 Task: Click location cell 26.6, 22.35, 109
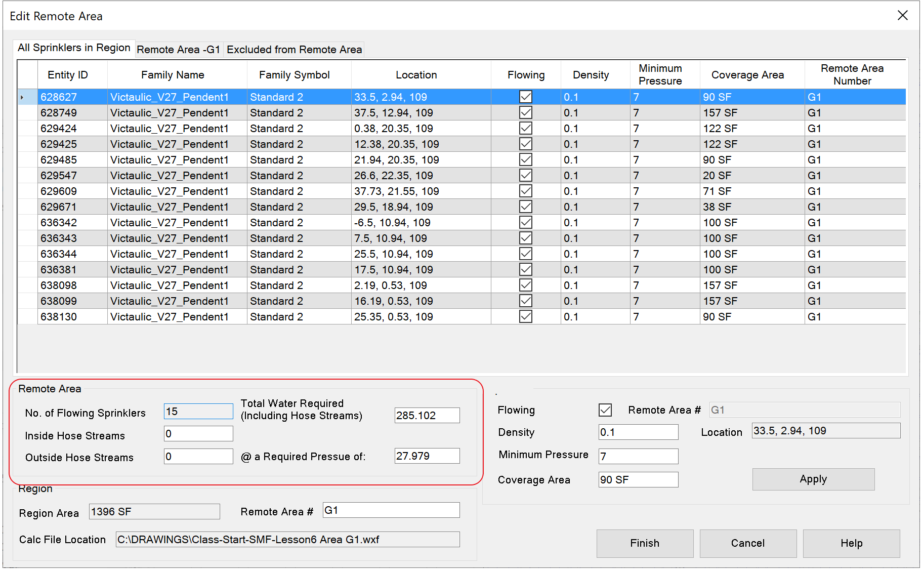pos(421,175)
